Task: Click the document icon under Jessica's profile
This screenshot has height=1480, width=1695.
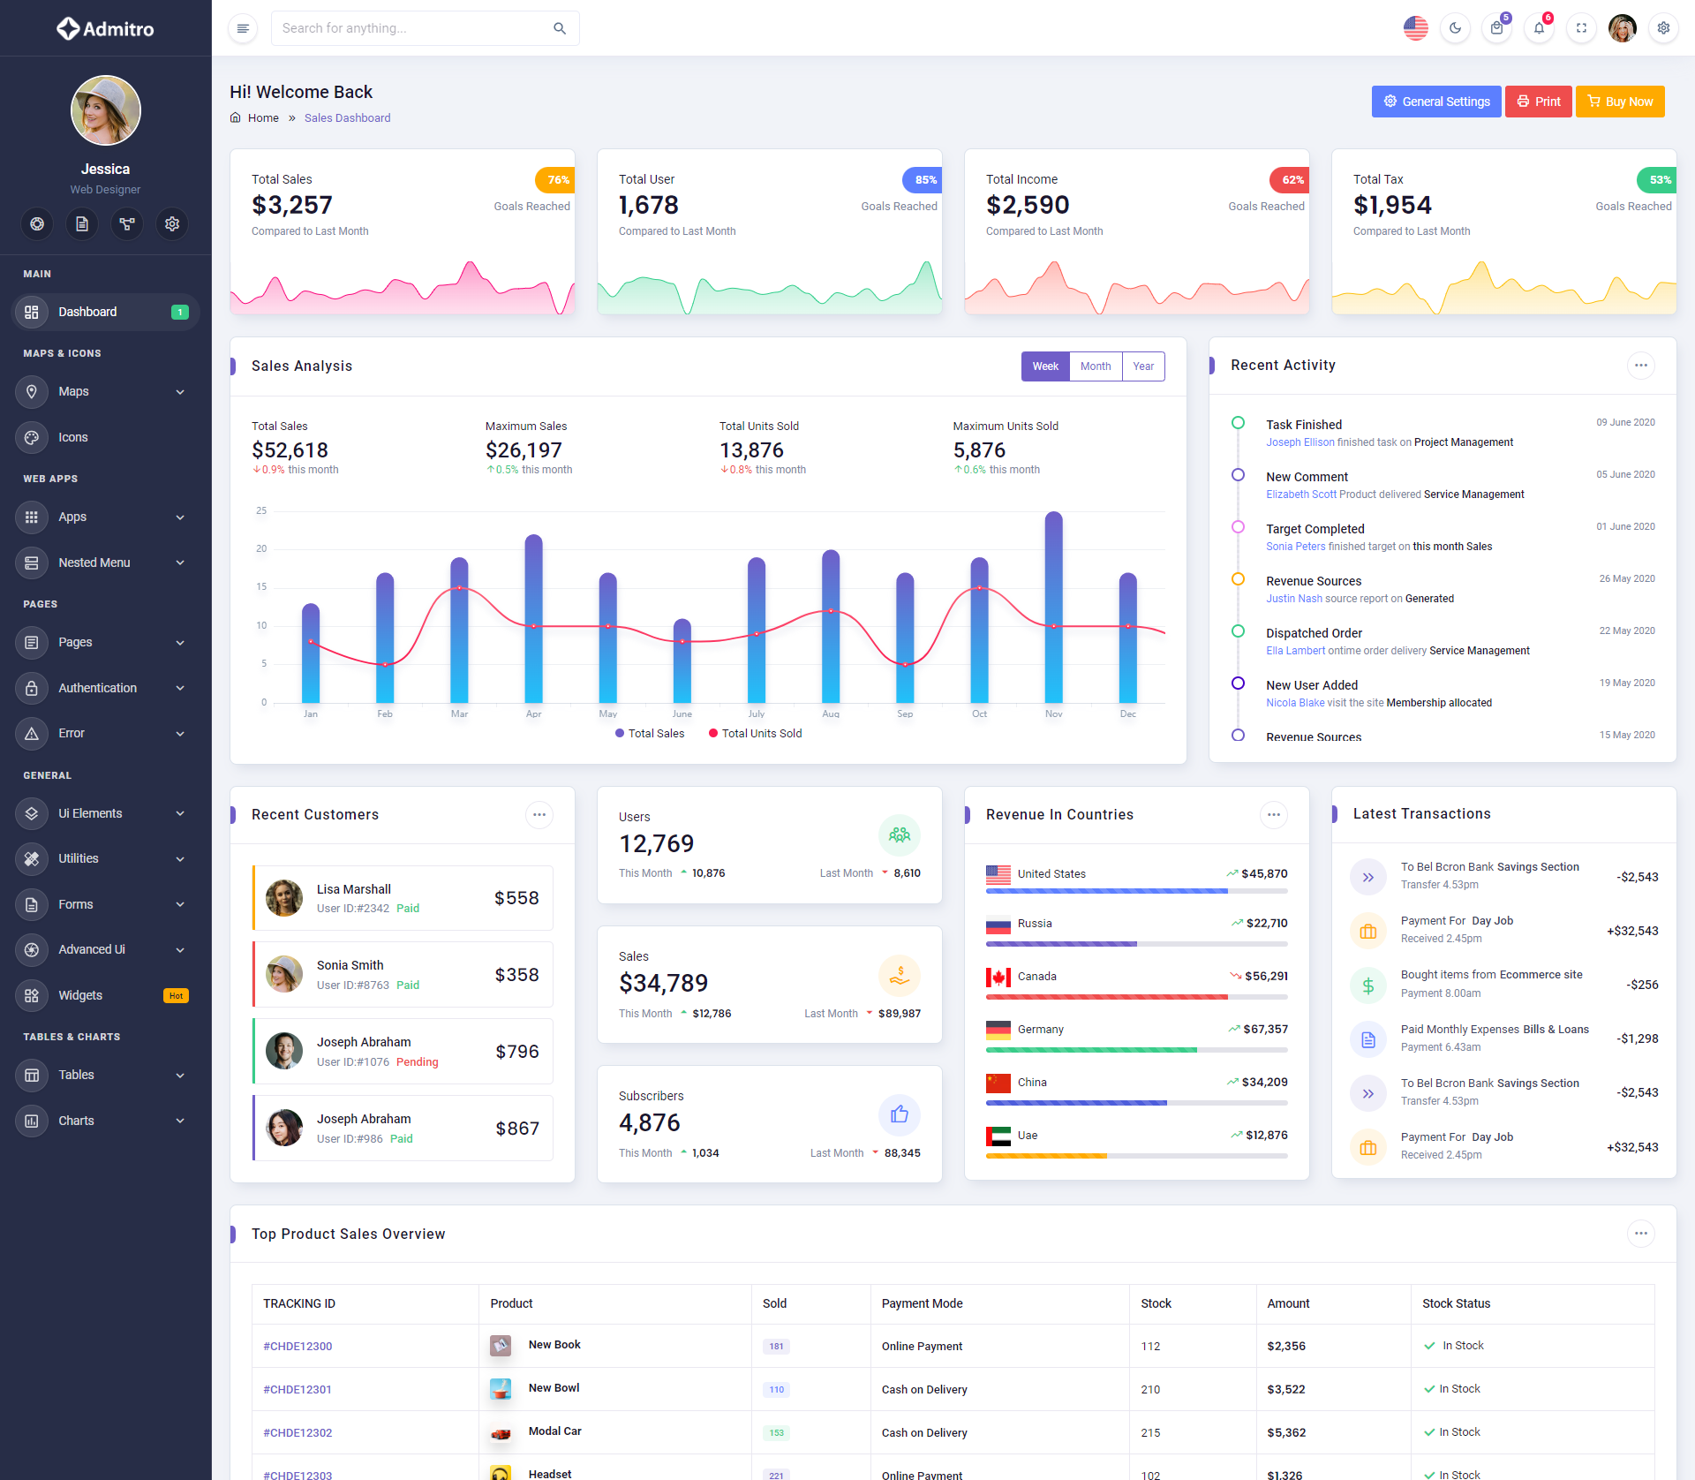Action: [82, 224]
